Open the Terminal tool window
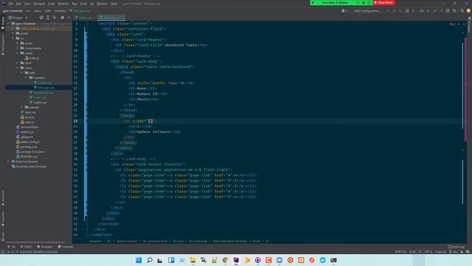Viewport: 472px width, 266px height. click(66, 246)
